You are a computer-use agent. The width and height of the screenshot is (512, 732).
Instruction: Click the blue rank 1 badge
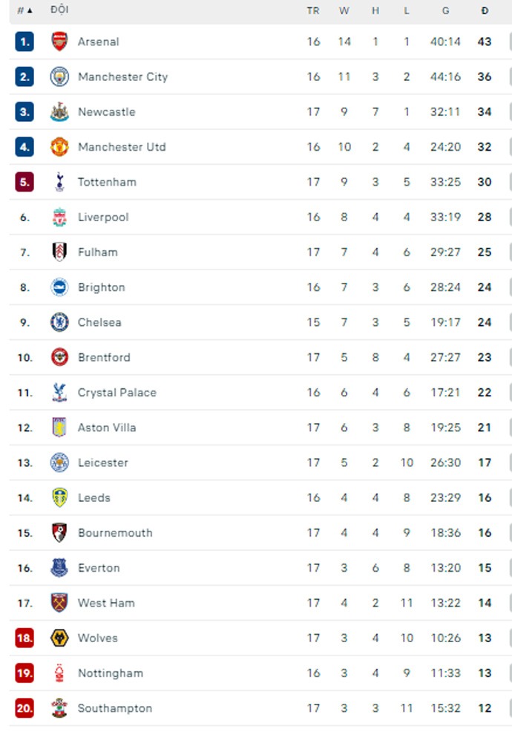tap(24, 42)
